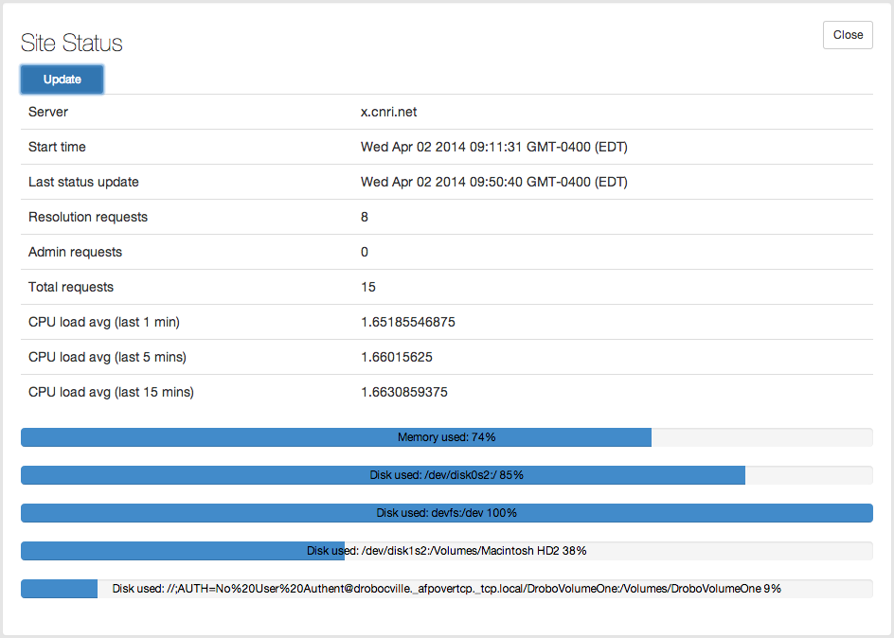The height and width of the screenshot is (638, 894).
Task: Click the value 1.66015625
Action: pyautogui.click(x=397, y=357)
